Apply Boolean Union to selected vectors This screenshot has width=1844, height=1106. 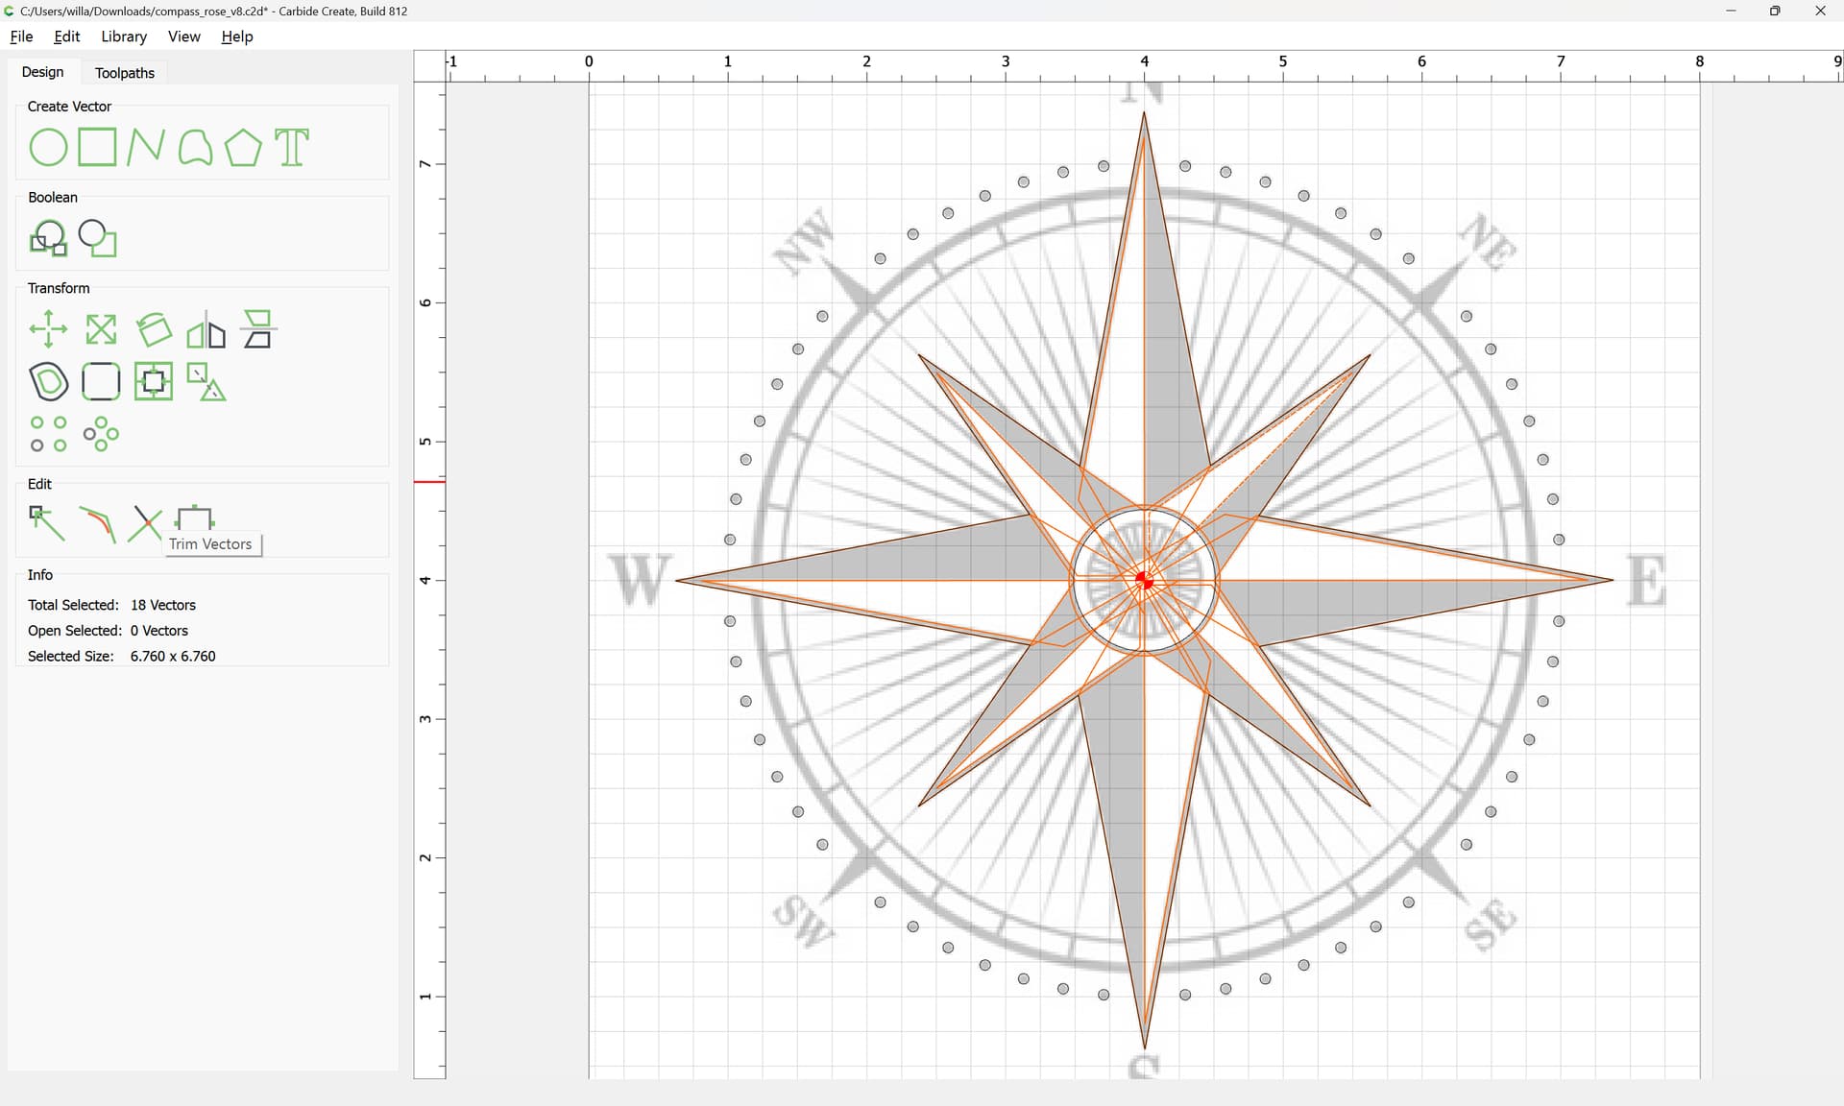[x=48, y=238]
